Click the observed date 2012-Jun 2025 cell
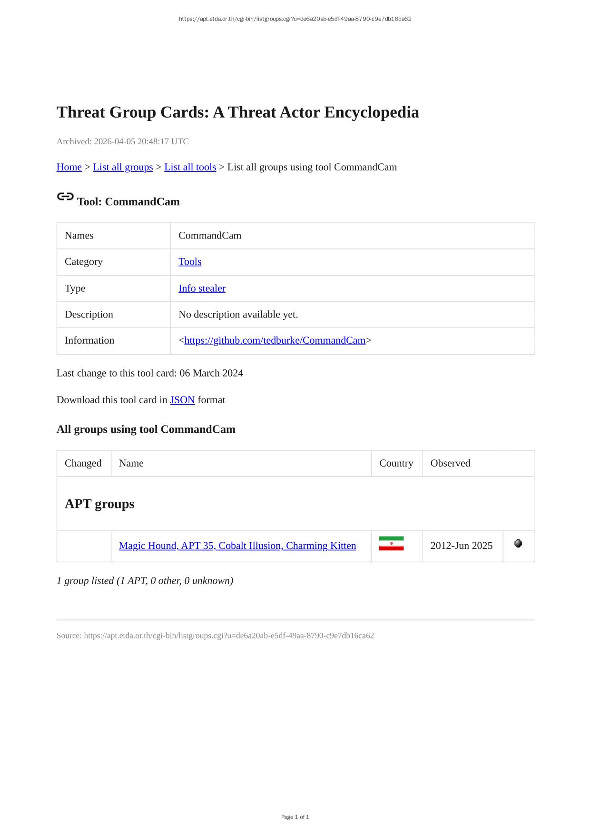The image size is (591, 836). click(461, 546)
